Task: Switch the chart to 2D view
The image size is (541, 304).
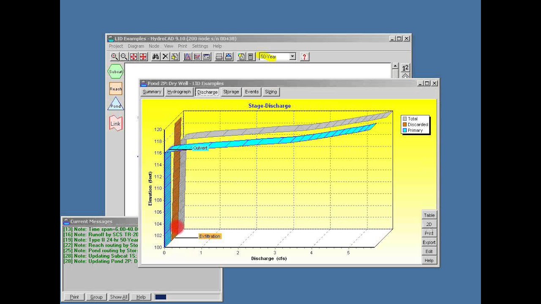Action: click(x=429, y=224)
